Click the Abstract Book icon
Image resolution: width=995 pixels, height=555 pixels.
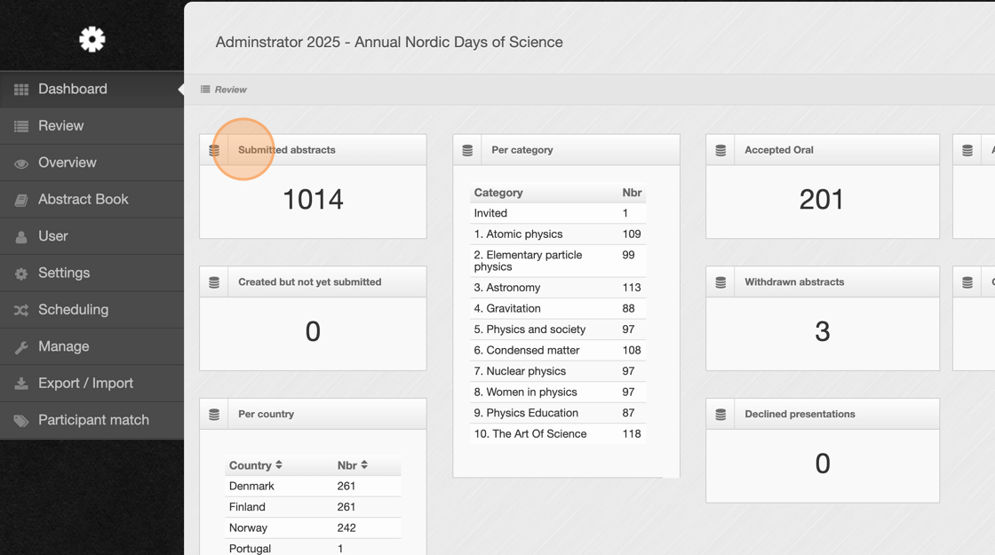[21, 201]
